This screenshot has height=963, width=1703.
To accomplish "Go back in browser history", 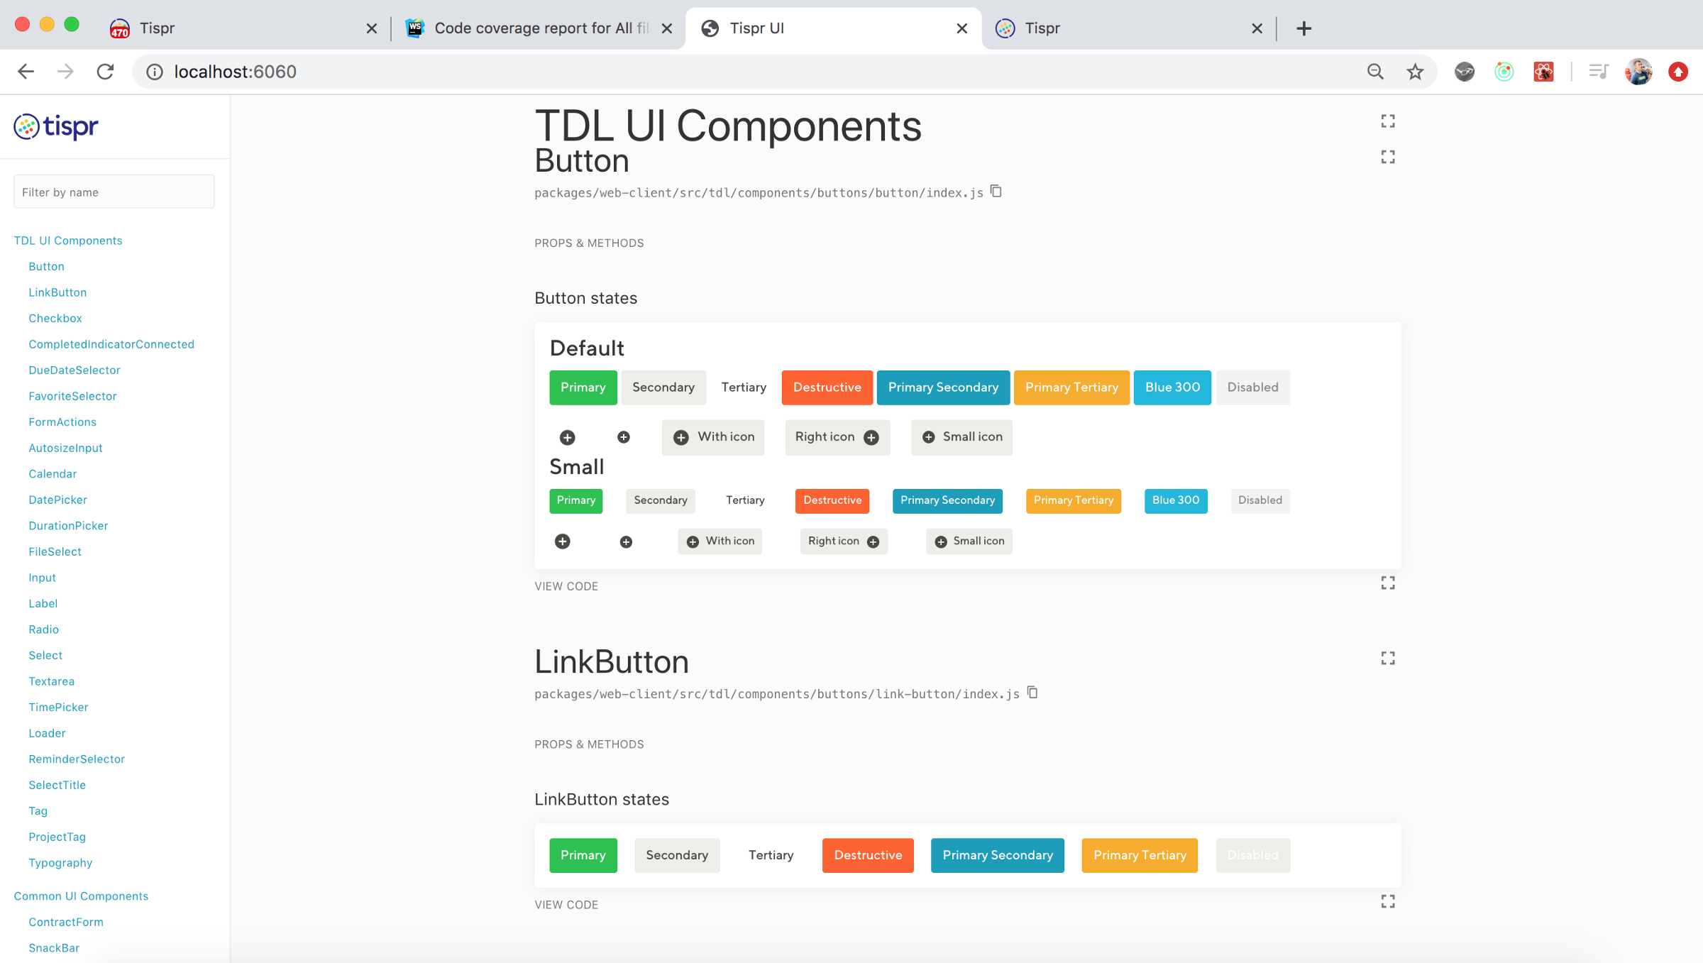I will [x=26, y=72].
